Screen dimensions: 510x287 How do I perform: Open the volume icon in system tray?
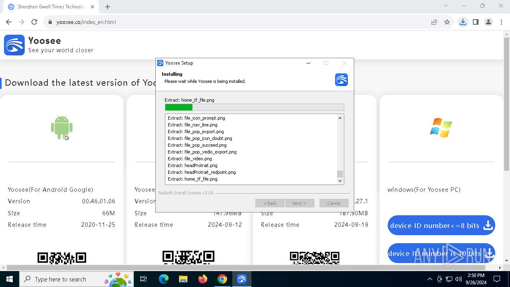point(458,279)
